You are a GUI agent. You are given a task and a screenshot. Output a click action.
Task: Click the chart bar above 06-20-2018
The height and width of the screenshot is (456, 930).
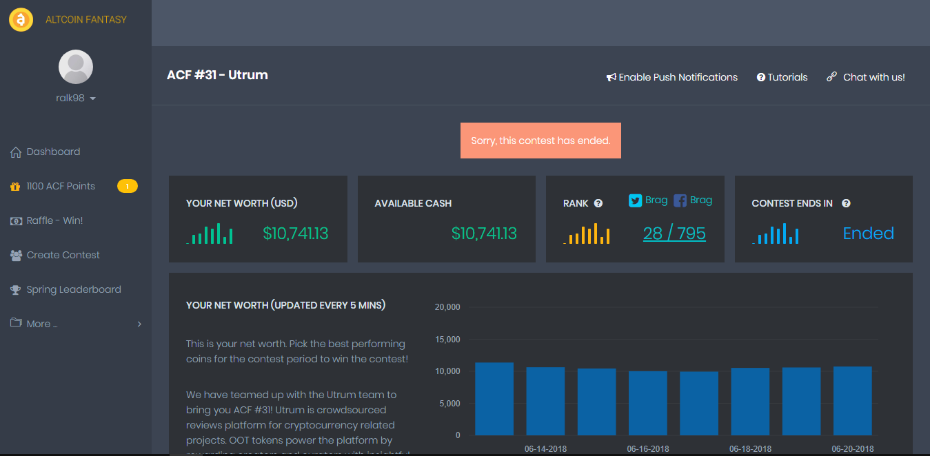point(853,401)
